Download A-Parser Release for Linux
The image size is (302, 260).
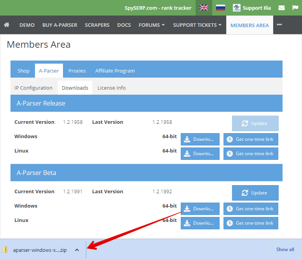point(200,154)
